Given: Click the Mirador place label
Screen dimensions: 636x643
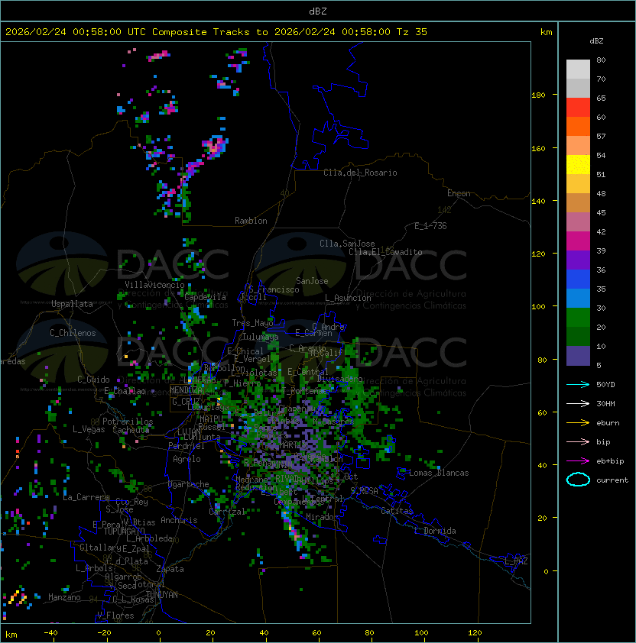Looking at the screenshot, I should (322, 517).
